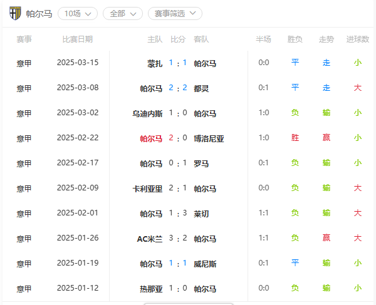Click the 比赛日期 column header

pos(78,39)
